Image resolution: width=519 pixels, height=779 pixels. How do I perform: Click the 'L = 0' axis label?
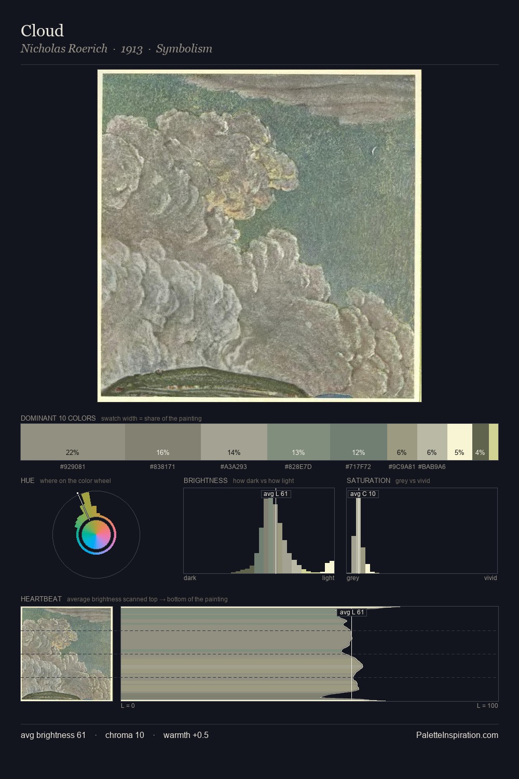(x=128, y=706)
